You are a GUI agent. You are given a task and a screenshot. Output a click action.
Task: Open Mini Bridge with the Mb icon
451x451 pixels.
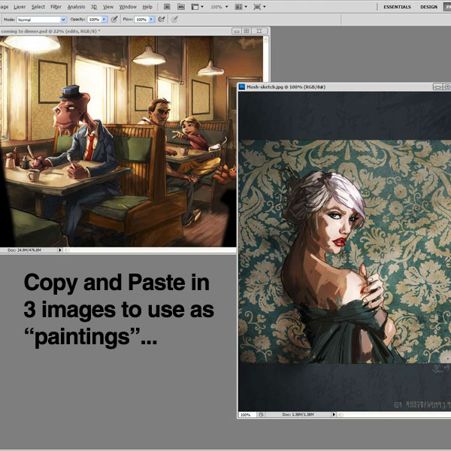point(181,7)
